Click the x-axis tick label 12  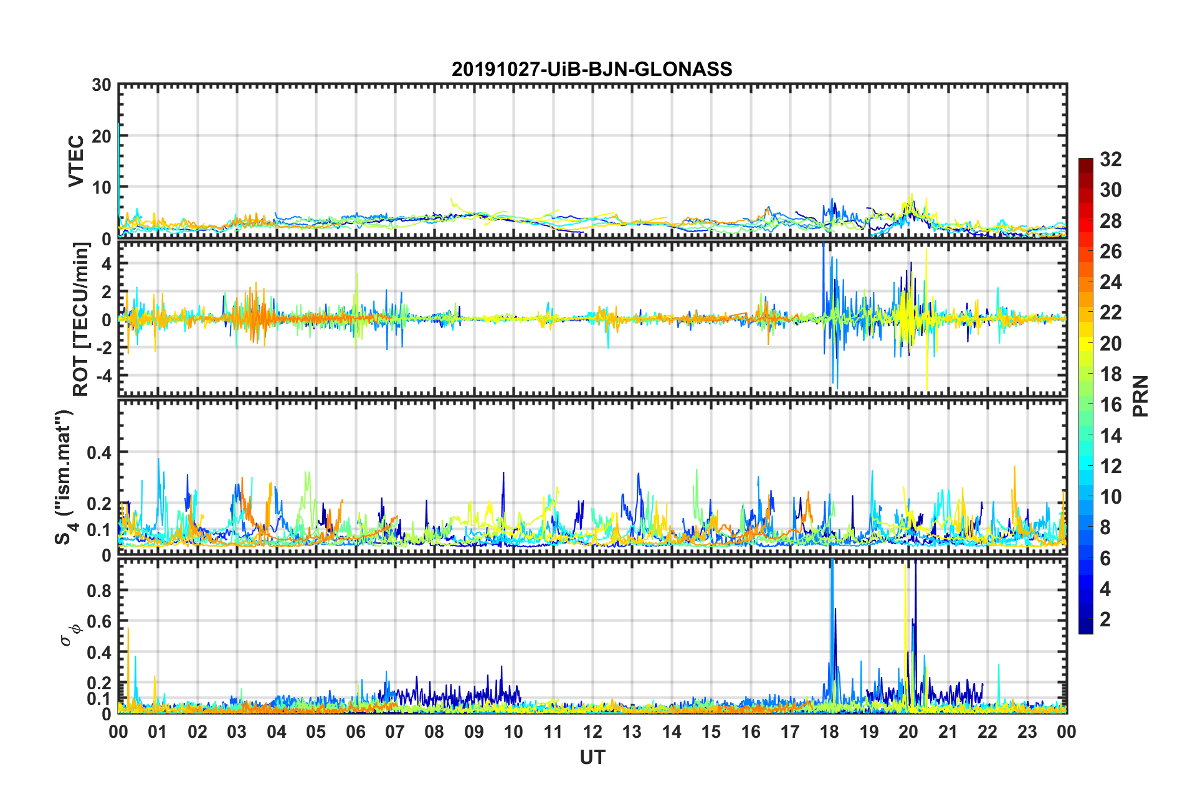tap(592, 732)
